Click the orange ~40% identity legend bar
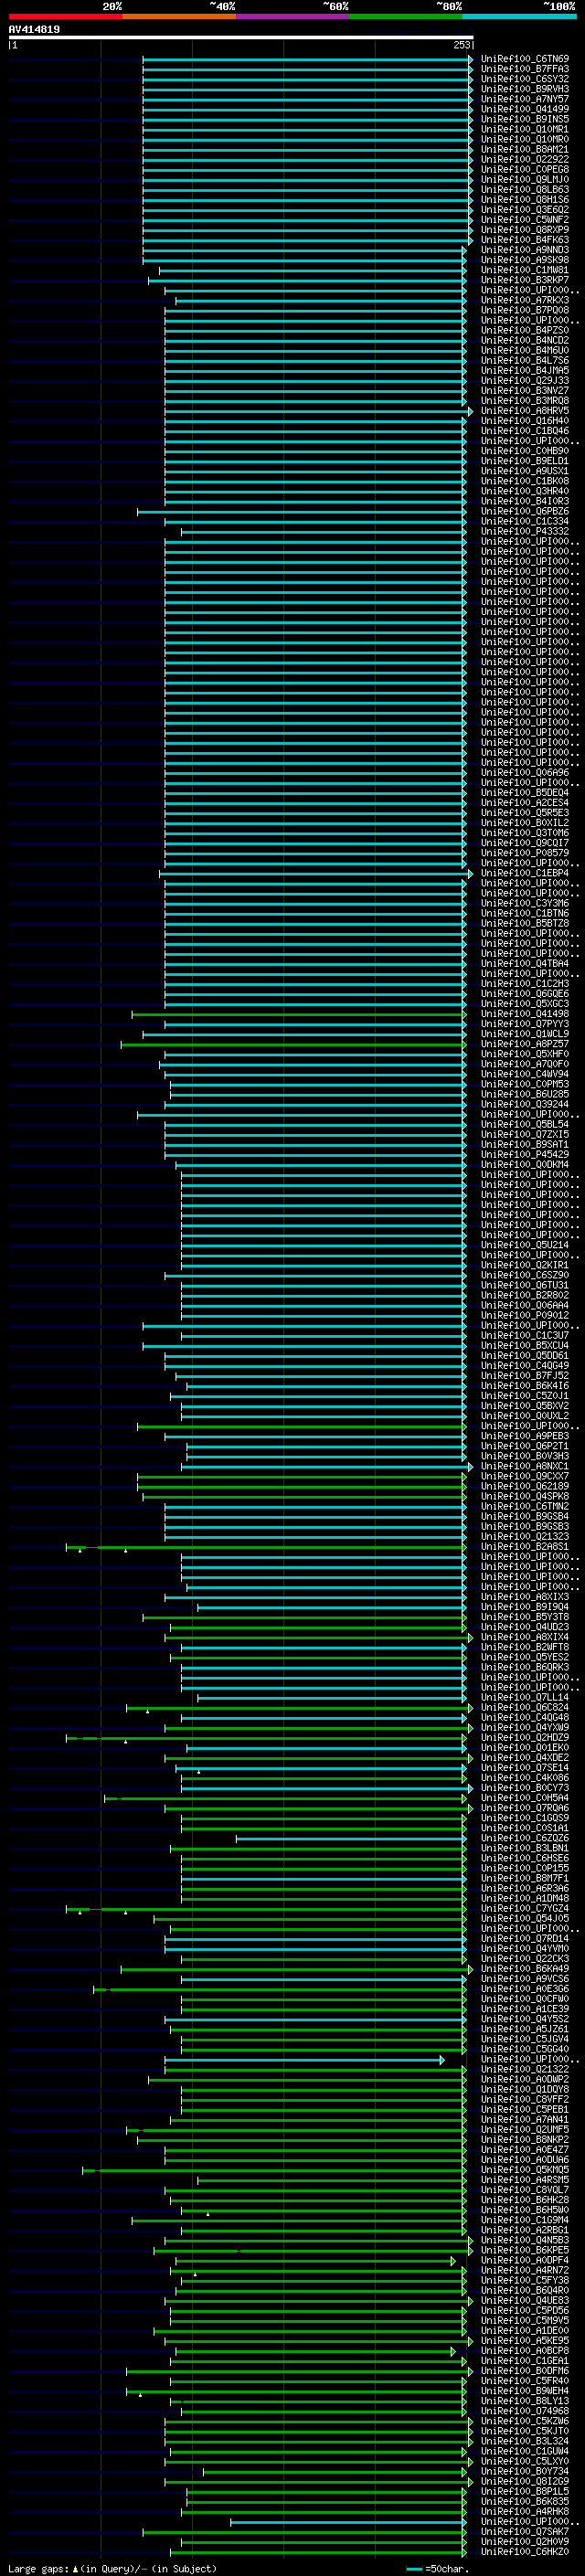The height and width of the screenshot is (2576, 585). [179, 16]
